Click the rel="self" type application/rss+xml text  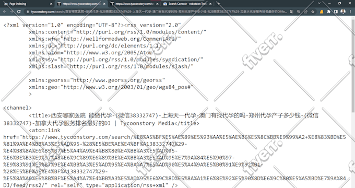pyautogui.click(x=114, y=185)
